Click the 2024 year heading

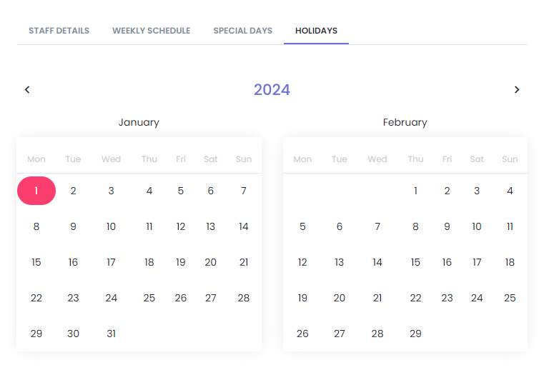pyautogui.click(x=272, y=89)
